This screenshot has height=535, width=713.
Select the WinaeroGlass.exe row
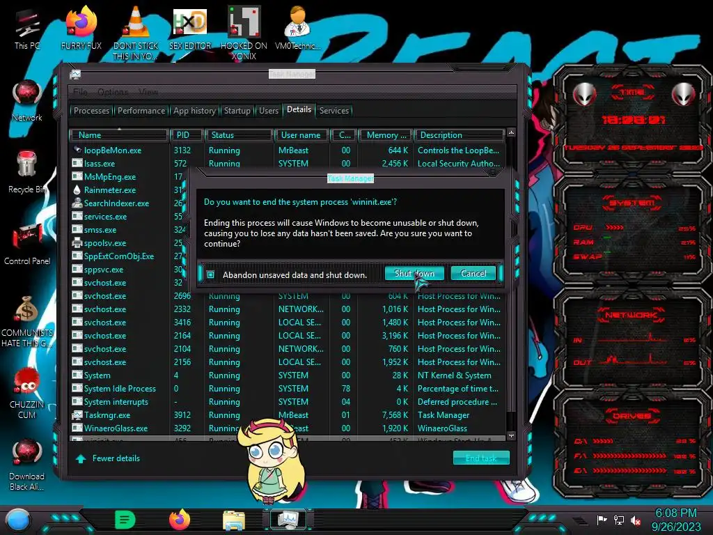(x=288, y=428)
